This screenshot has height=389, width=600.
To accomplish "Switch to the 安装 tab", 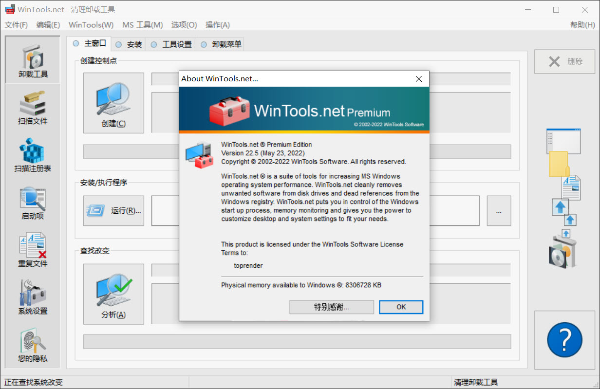I will coord(129,44).
